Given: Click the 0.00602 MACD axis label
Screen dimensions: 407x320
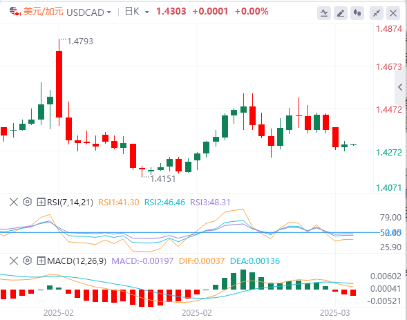Looking at the screenshot, I should click(386, 276).
